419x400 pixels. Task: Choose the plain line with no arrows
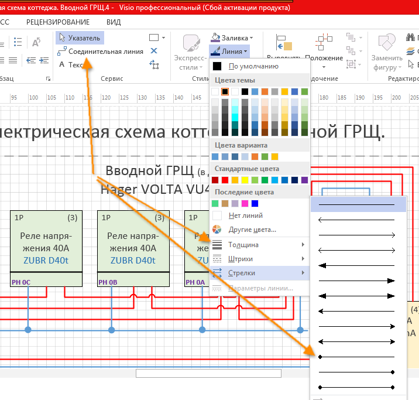coord(357,204)
